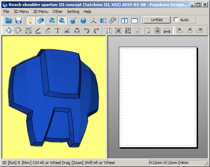Click the align center icon

point(190,31)
